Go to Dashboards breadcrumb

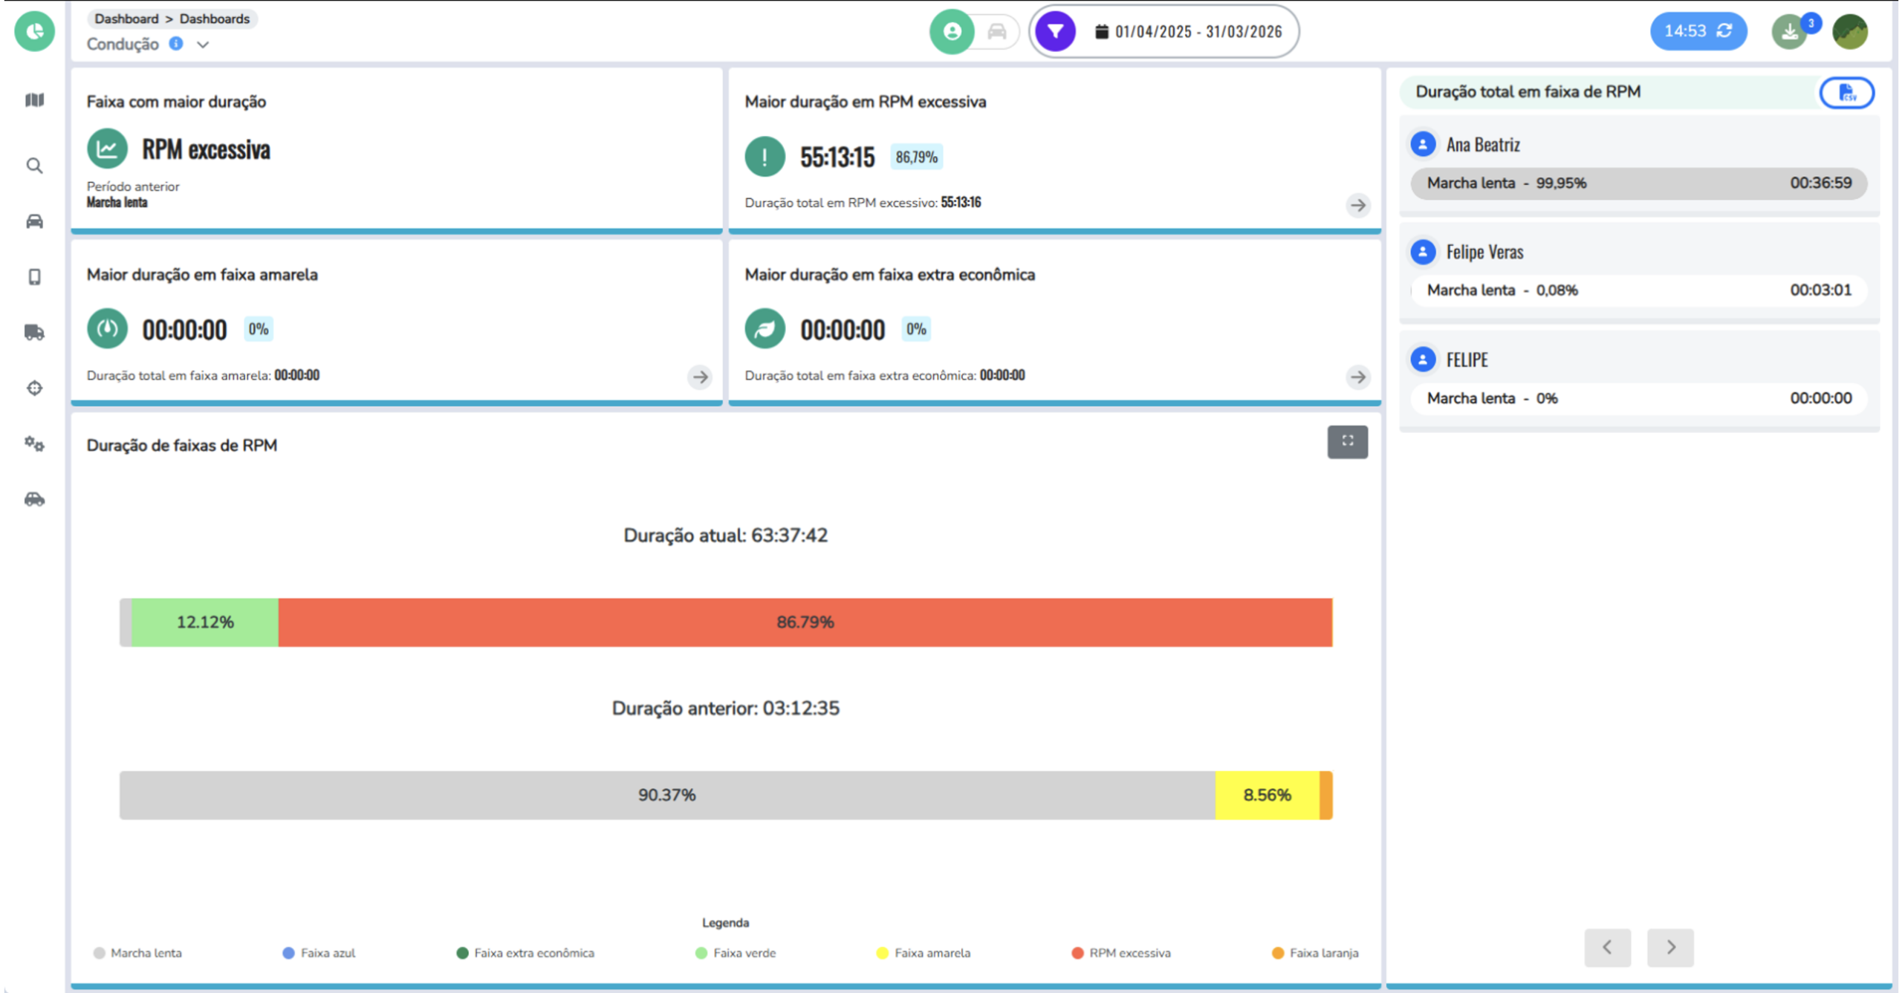click(x=214, y=19)
